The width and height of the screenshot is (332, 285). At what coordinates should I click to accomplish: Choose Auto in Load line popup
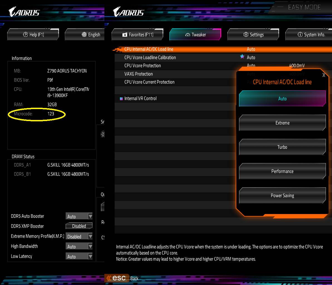coord(282,99)
